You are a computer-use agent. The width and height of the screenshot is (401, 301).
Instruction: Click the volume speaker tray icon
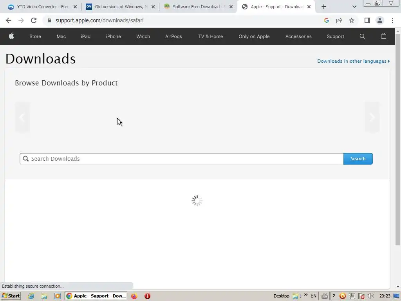click(370, 296)
